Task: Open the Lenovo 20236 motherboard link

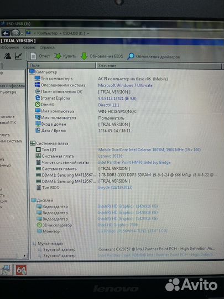Action: pos(110,156)
